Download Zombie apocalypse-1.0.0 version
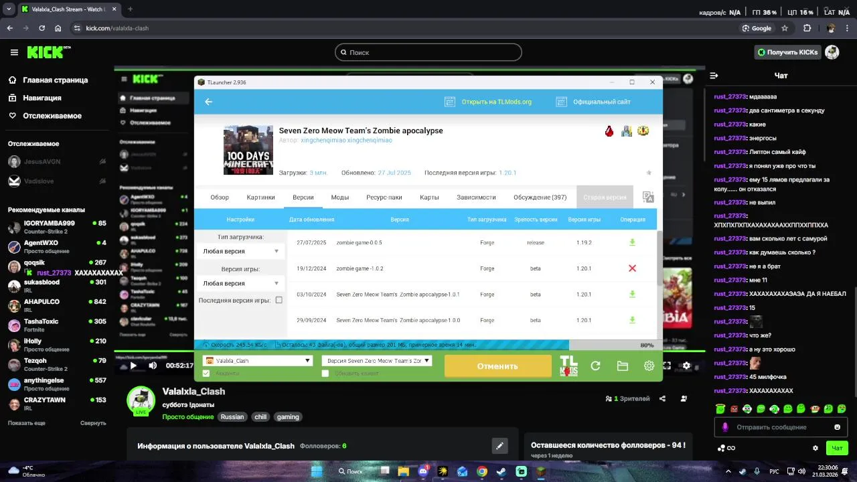Viewport: 857px width, 482px height. coord(632,321)
